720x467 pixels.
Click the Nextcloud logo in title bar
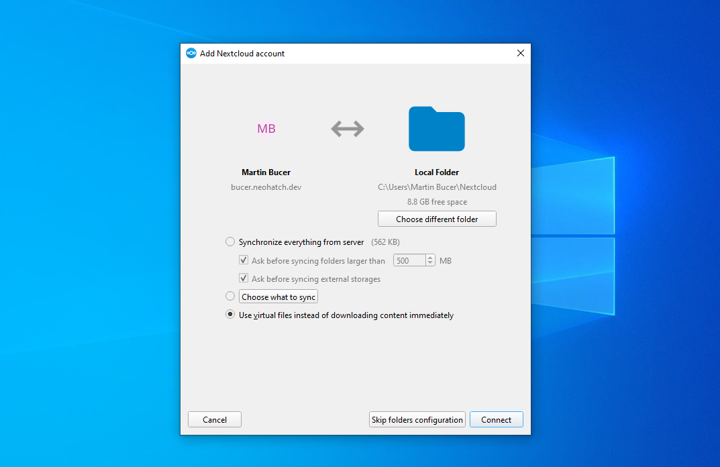click(x=191, y=53)
